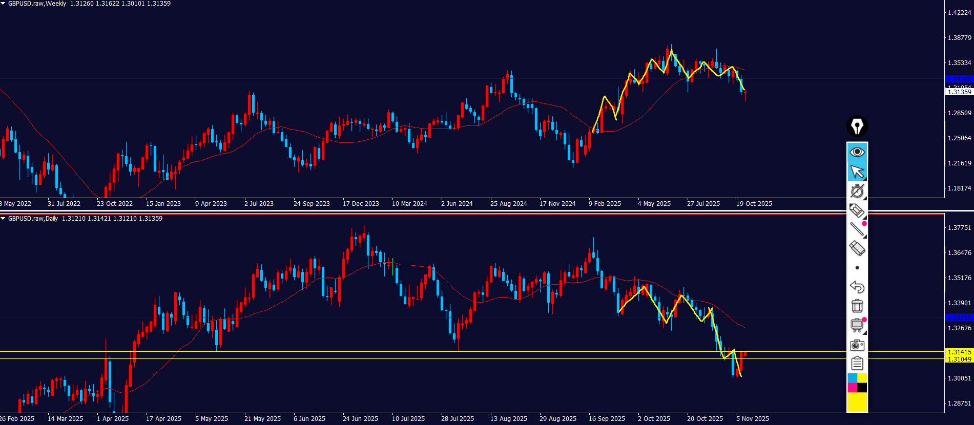Viewport: 974px width, 425px height.
Task: Click the 1.31415 horizontal line price label
Action: point(959,352)
